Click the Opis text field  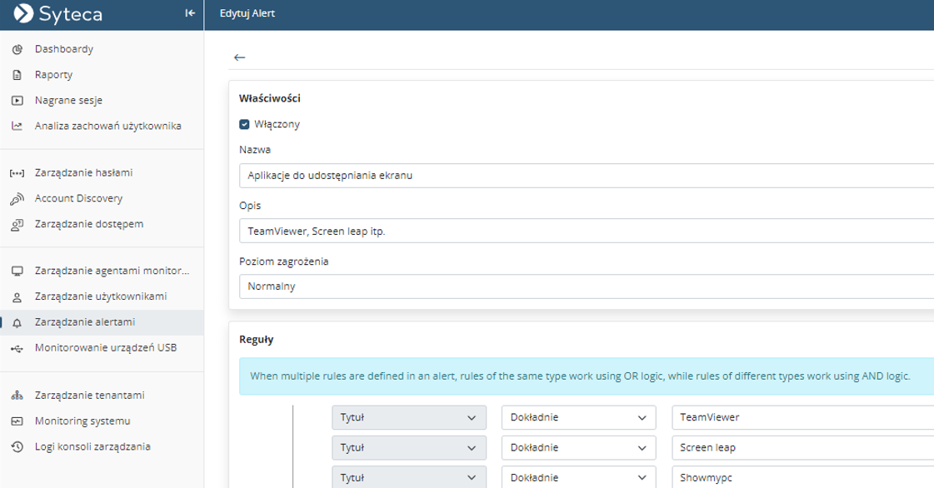(583, 231)
